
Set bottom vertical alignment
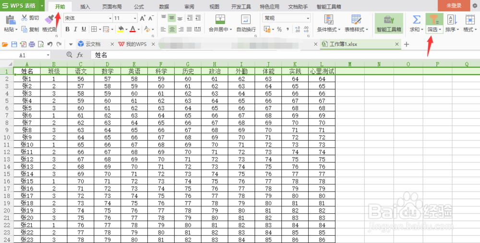coord(180,18)
